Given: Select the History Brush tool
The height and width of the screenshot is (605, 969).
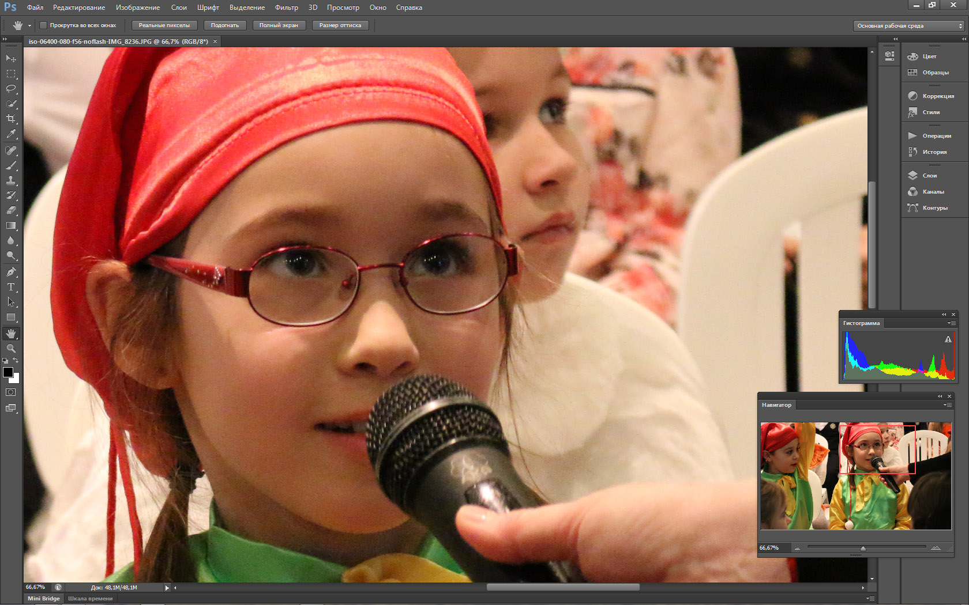Looking at the screenshot, I should (x=11, y=195).
